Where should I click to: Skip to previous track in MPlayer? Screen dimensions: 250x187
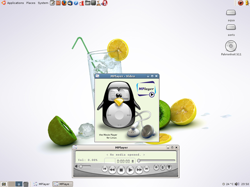pos(105,169)
